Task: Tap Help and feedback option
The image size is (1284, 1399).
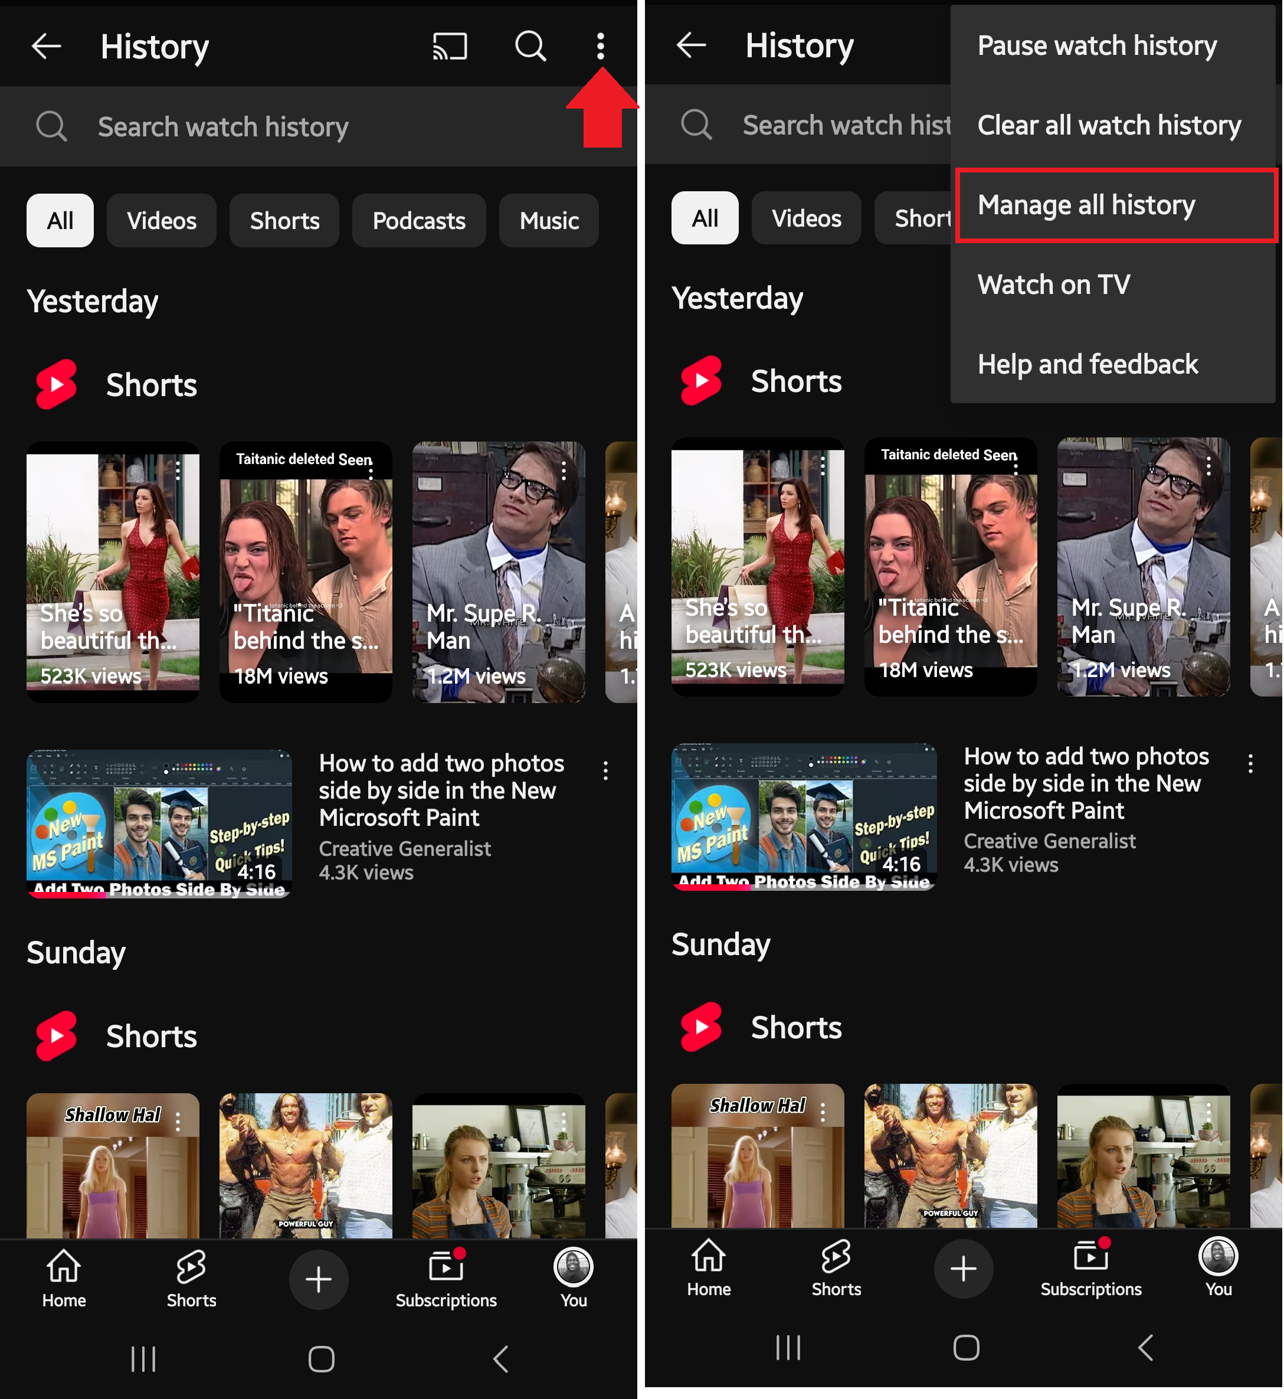Action: click(x=1088, y=364)
